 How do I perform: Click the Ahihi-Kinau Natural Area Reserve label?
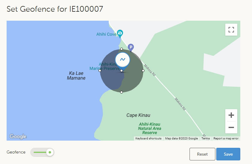149,128
